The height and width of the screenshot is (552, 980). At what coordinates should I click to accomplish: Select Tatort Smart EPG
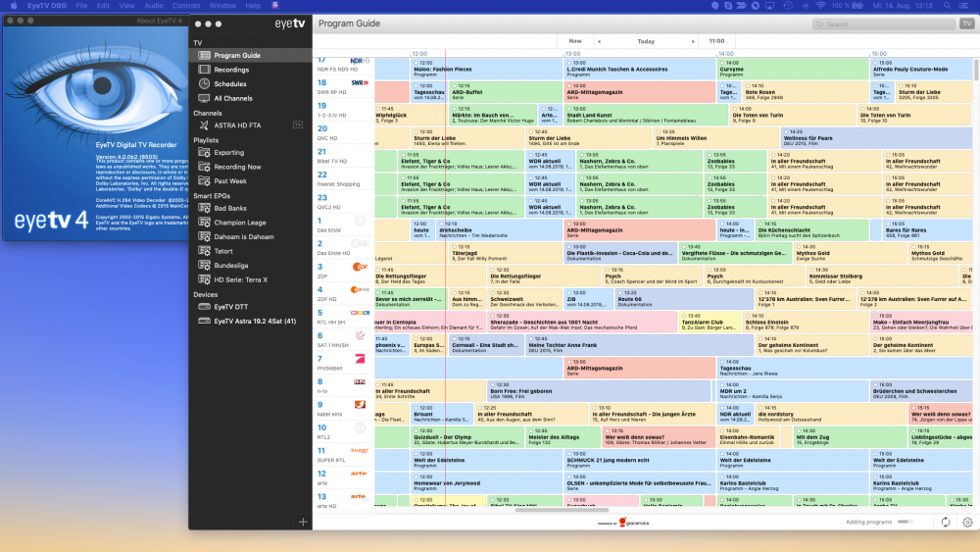[250, 251]
